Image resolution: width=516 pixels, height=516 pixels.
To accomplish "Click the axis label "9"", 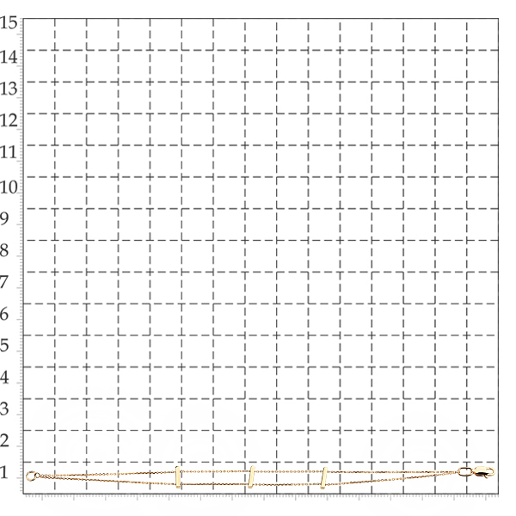I will pyautogui.click(x=4, y=219).
